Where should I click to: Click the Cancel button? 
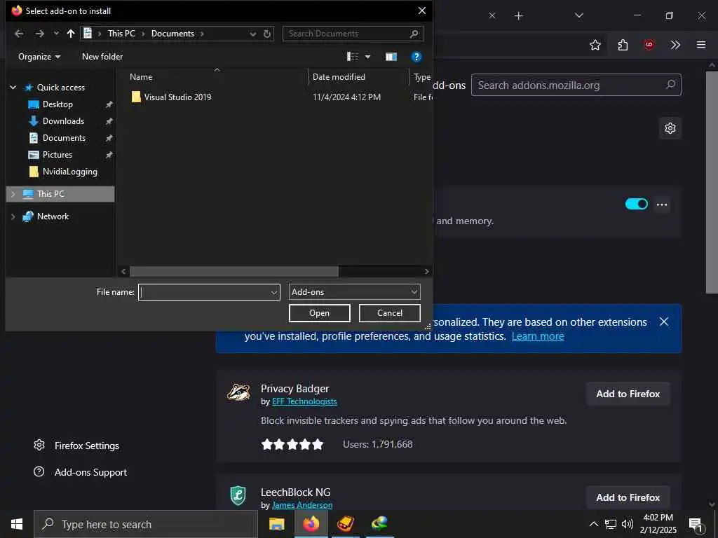(390, 313)
